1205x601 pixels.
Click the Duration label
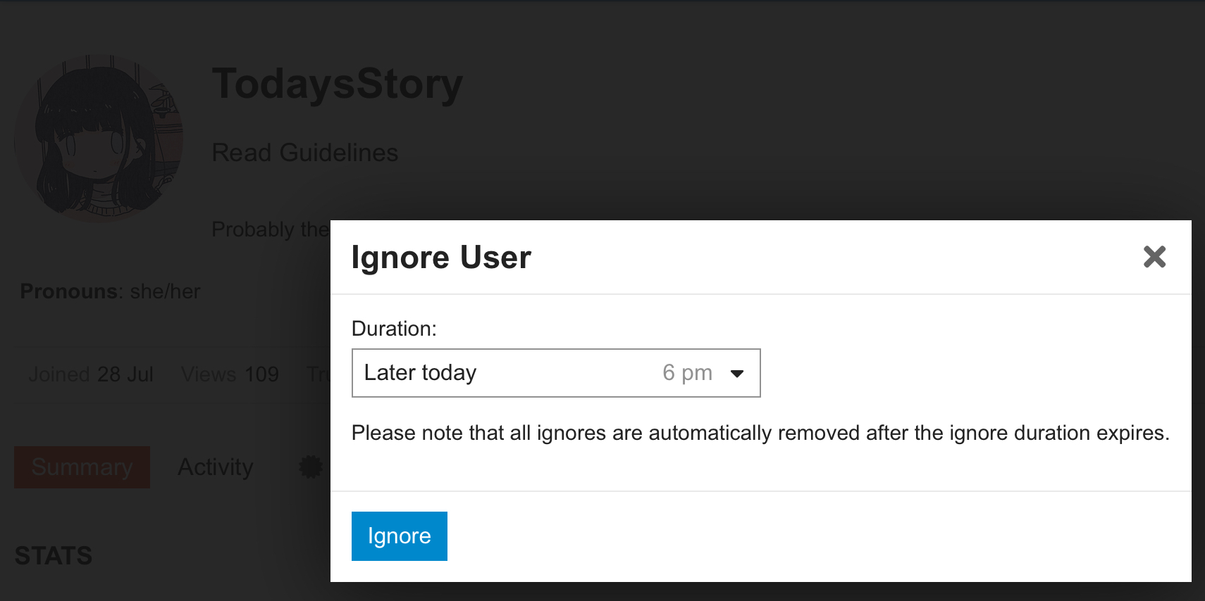394,329
